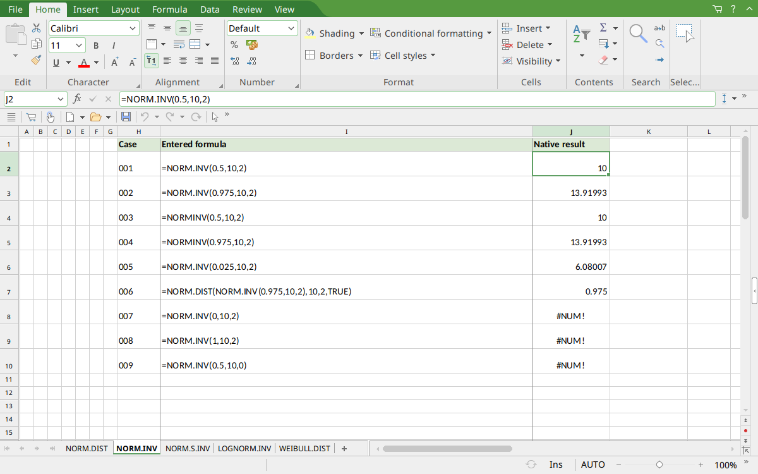
Task: Click the Replace a→b icon
Action: [659, 28]
